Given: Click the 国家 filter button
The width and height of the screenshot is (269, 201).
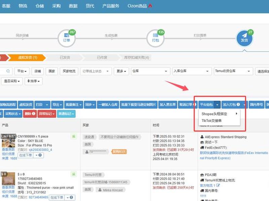Looking at the screenshot, I should pyautogui.click(x=52, y=71).
